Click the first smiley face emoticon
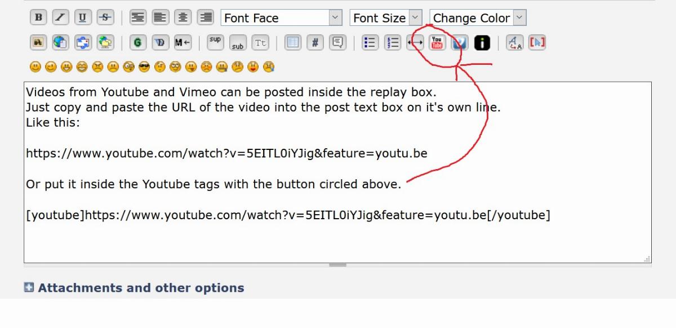Image resolution: width=676 pixels, height=328 pixels. tap(35, 67)
